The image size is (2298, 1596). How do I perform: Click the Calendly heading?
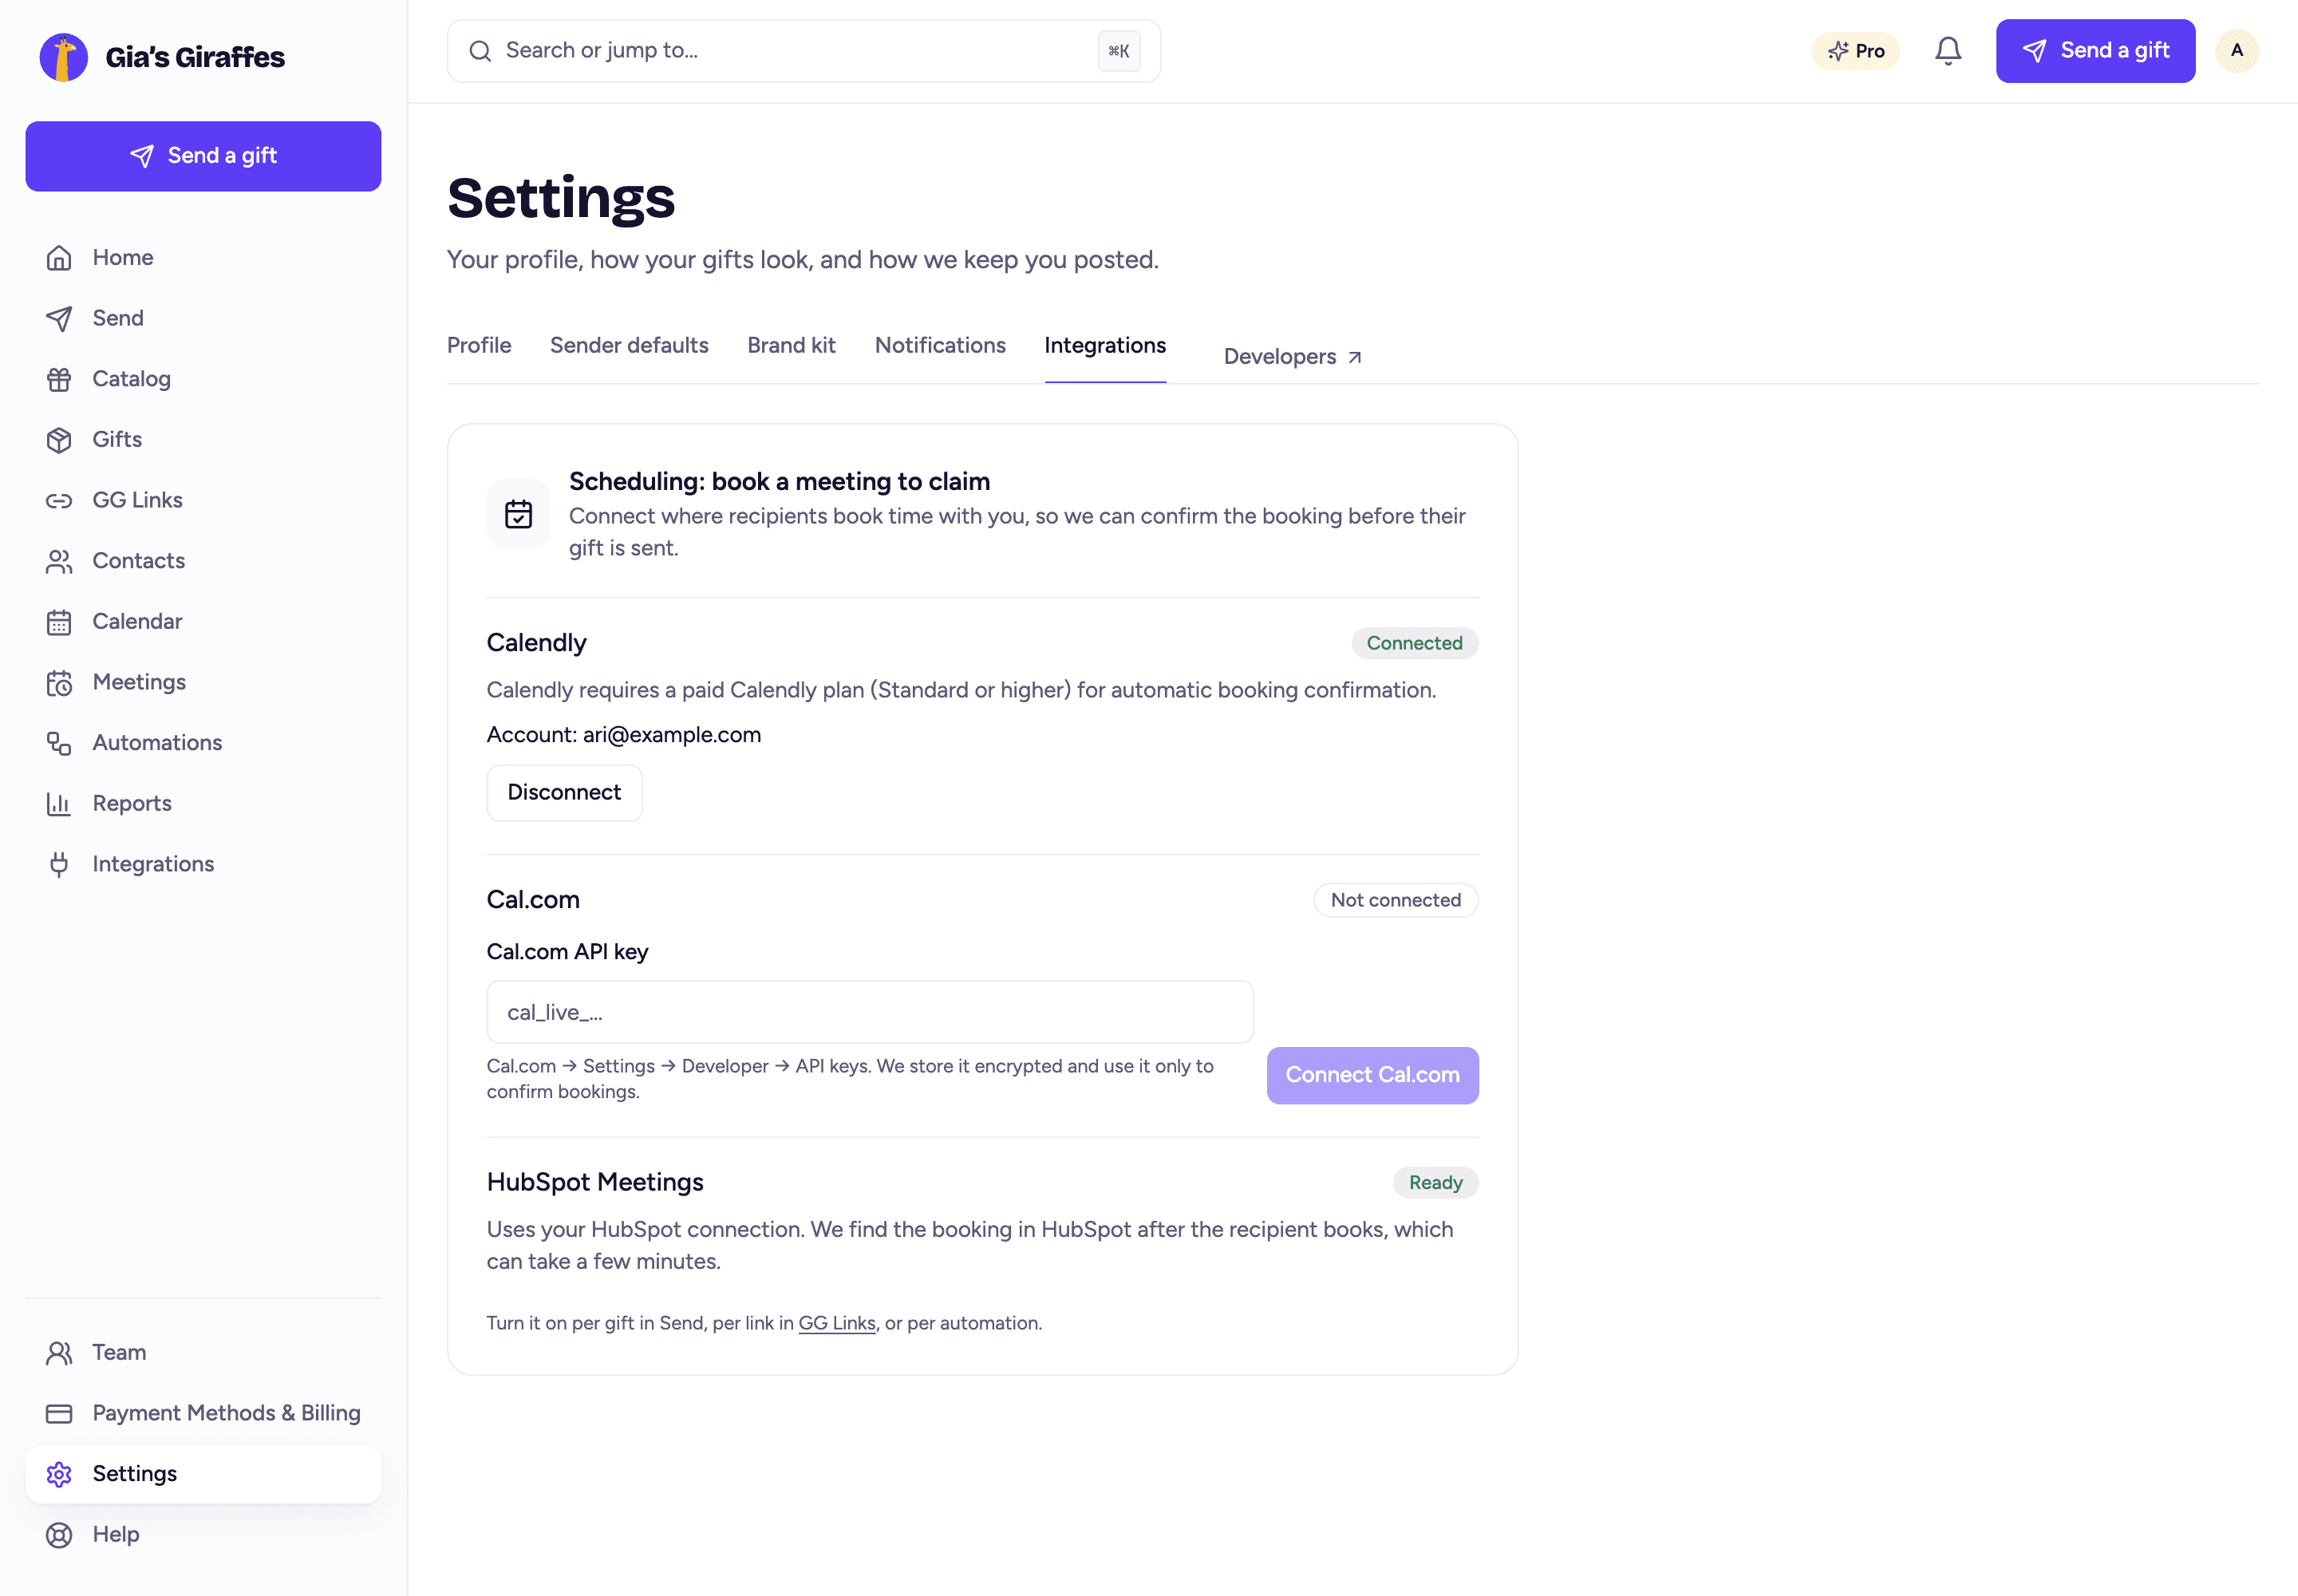coord(537,643)
